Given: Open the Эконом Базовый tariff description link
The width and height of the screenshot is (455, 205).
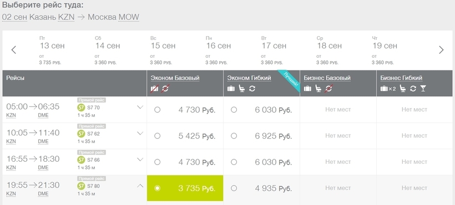Looking at the screenshot, I should [x=175, y=78].
